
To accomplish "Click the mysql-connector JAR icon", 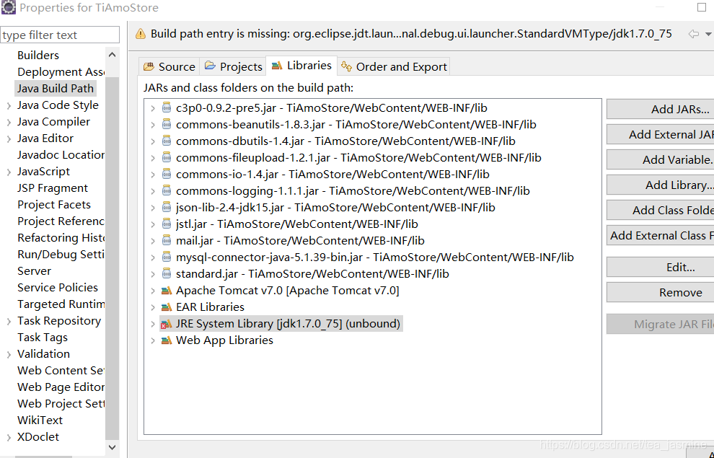I will (167, 257).
